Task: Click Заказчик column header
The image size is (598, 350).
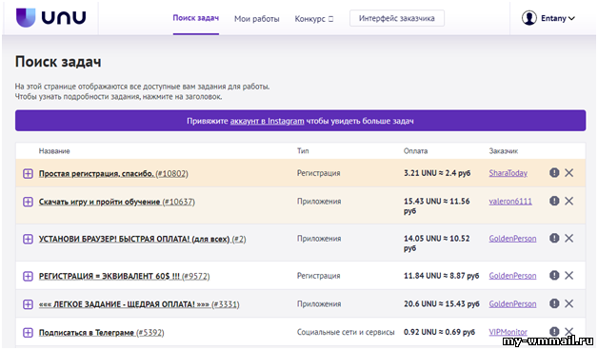Action: click(x=504, y=151)
